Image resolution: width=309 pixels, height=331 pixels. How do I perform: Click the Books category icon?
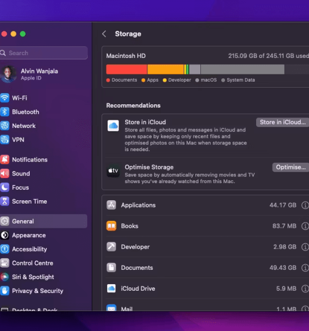(x=111, y=226)
